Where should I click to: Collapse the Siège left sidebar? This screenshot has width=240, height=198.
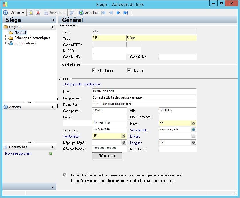click(52, 20)
